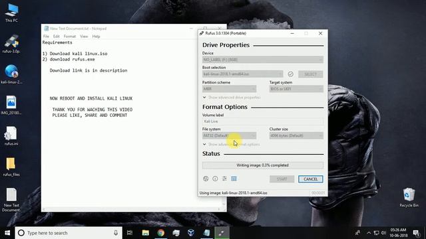The image size is (426, 239).
Task: Select New Text Document desktop icon
Action: [x=11, y=200]
